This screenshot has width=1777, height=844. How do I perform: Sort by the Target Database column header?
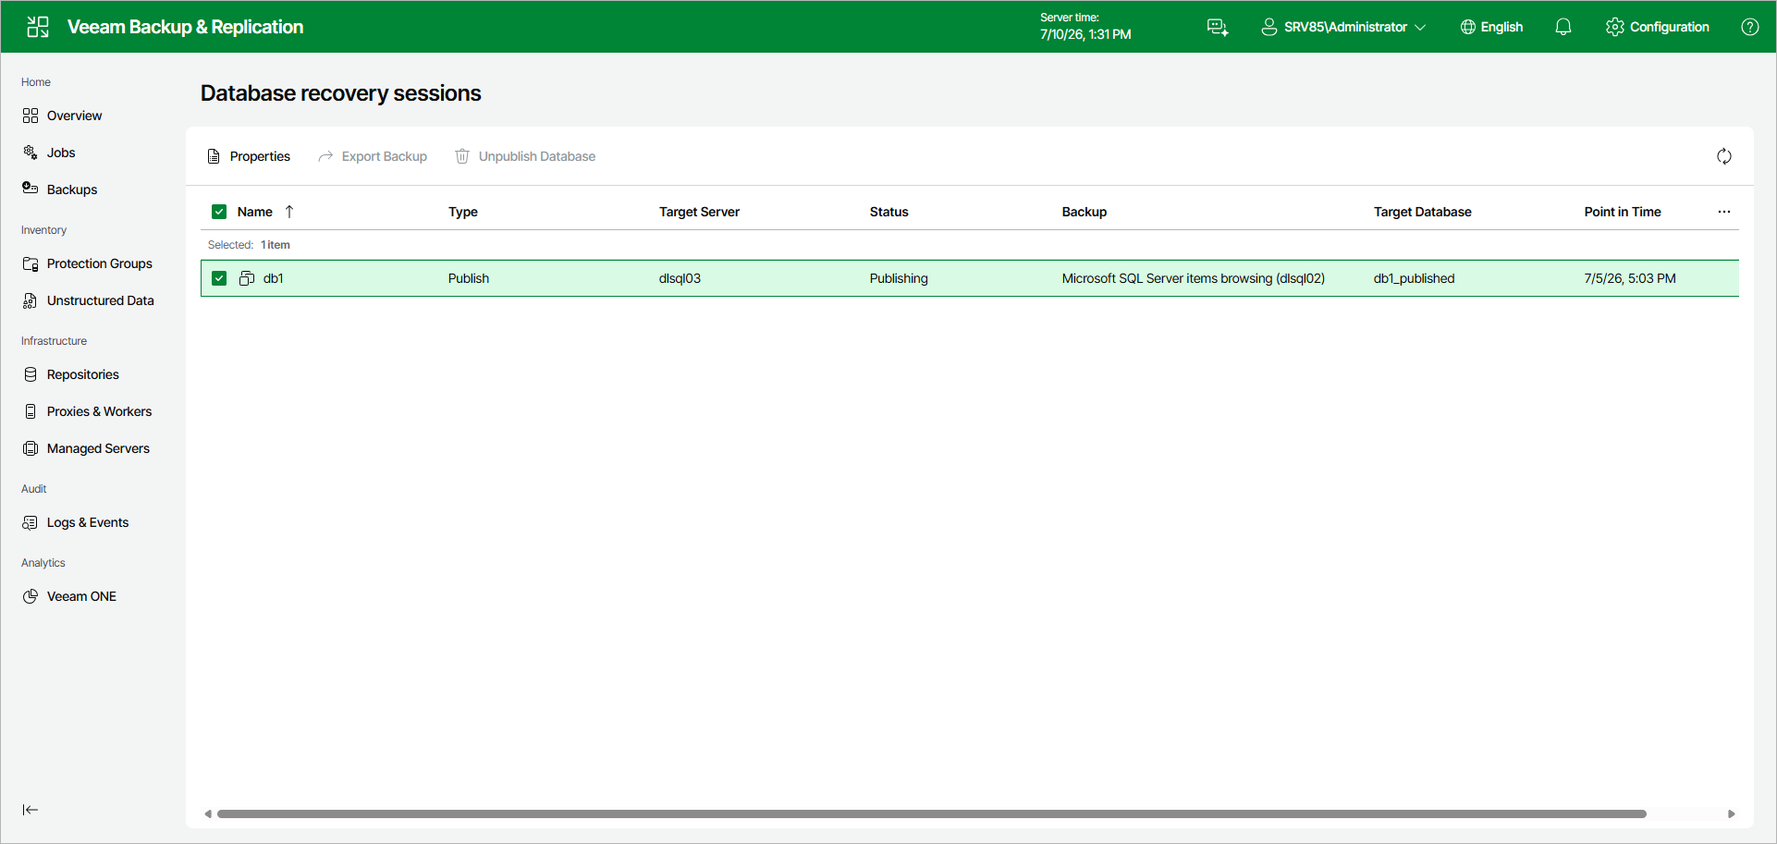pyautogui.click(x=1422, y=212)
